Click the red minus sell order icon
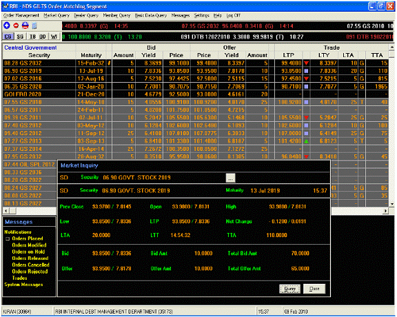This screenshot has height=317, width=397. tap(16, 25)
